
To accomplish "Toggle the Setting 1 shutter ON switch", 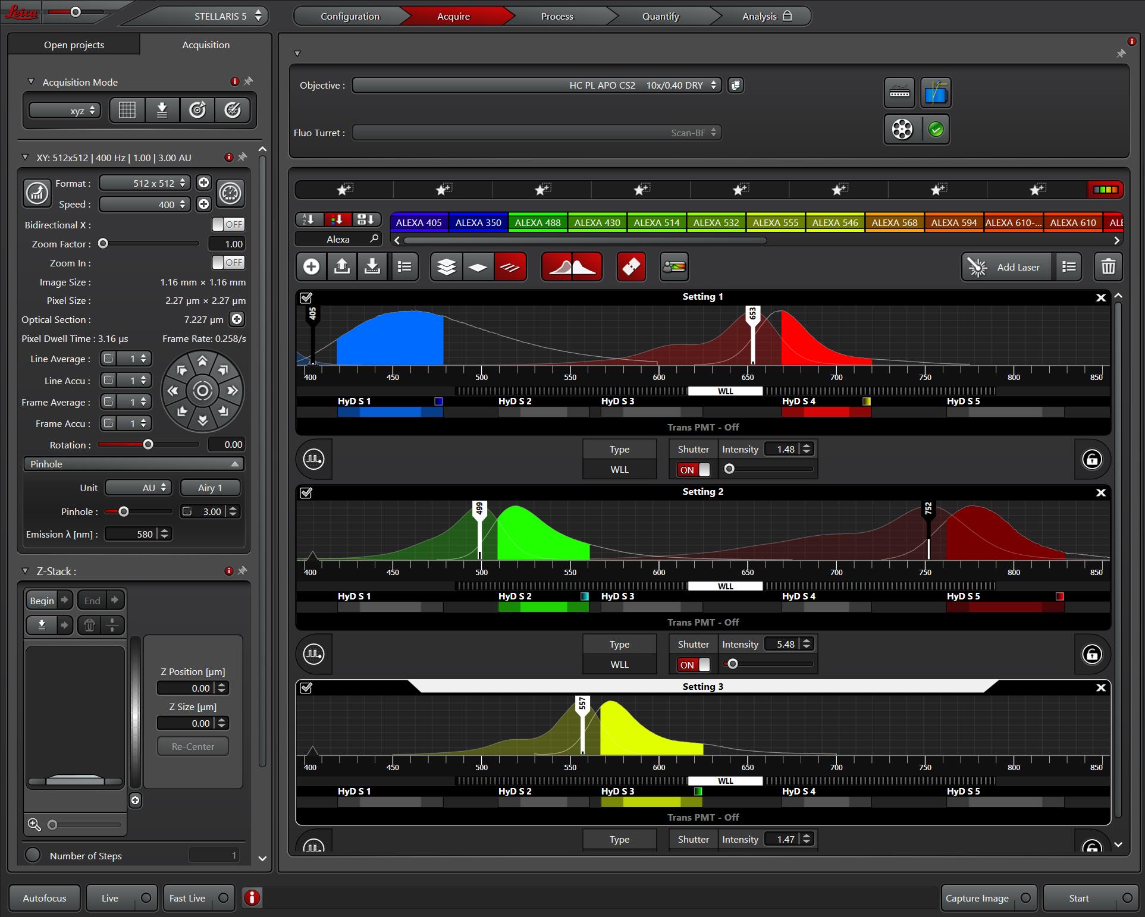I will click(x=694, y=470).
